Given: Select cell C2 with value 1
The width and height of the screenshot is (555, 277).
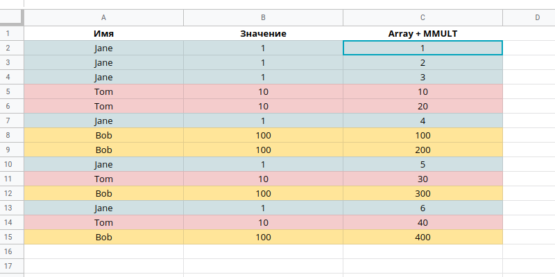Looking at the screenshot, I should tap(422, 48).
